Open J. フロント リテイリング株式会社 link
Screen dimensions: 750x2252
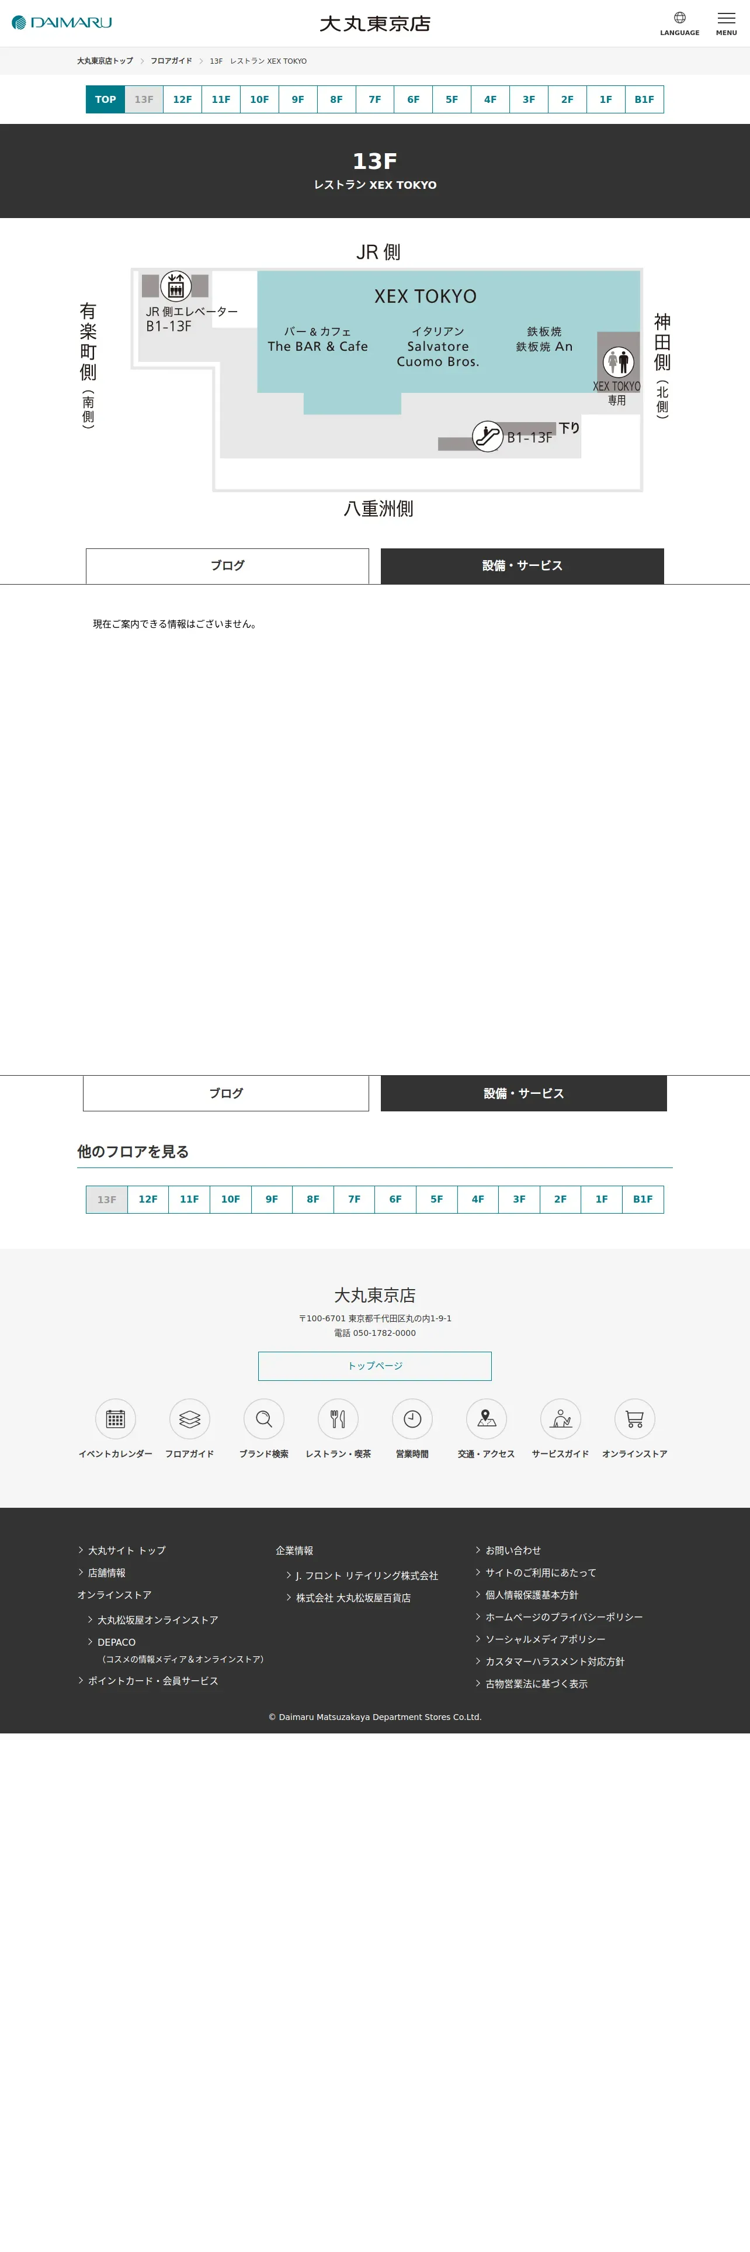coord(367,1576)
